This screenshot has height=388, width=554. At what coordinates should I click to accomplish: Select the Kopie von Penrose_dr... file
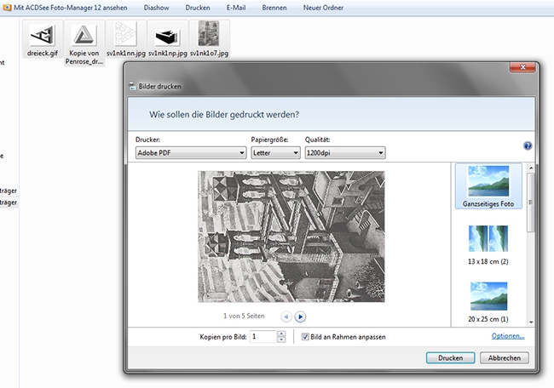pos(84,44)
